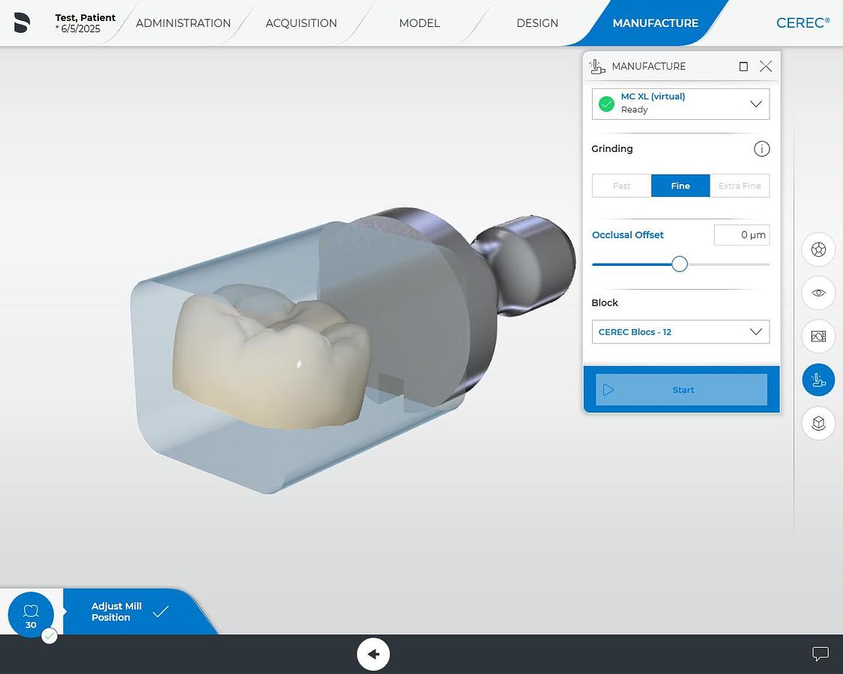Viewport: 843px width, 674px height.
Task: Open the feedback comment icon bottom right
Action: pos(821,654)
